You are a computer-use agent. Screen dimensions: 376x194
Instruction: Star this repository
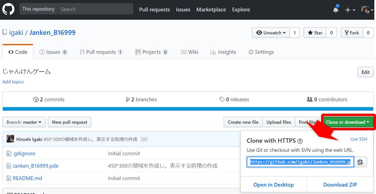315,33
